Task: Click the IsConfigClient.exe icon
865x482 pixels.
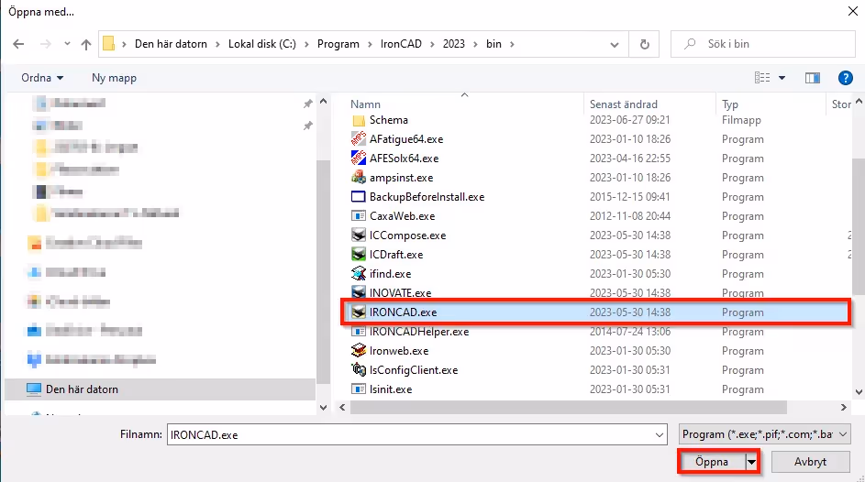Action: click(x=359, y=369)
